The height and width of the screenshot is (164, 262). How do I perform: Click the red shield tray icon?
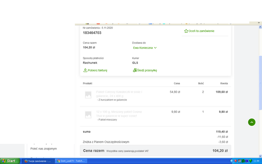[x=236, y=161]
